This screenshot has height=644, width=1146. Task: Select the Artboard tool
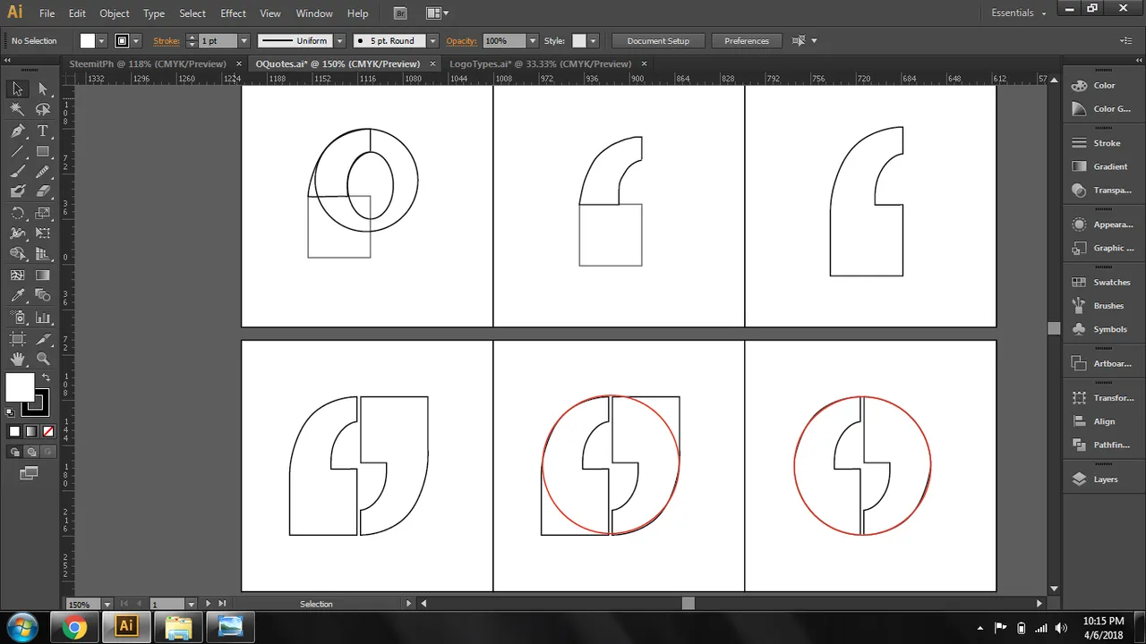(x=17, y=339)
